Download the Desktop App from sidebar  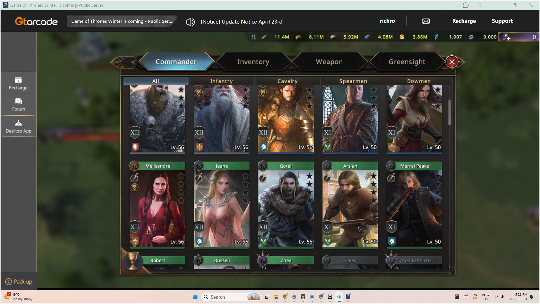18,126
